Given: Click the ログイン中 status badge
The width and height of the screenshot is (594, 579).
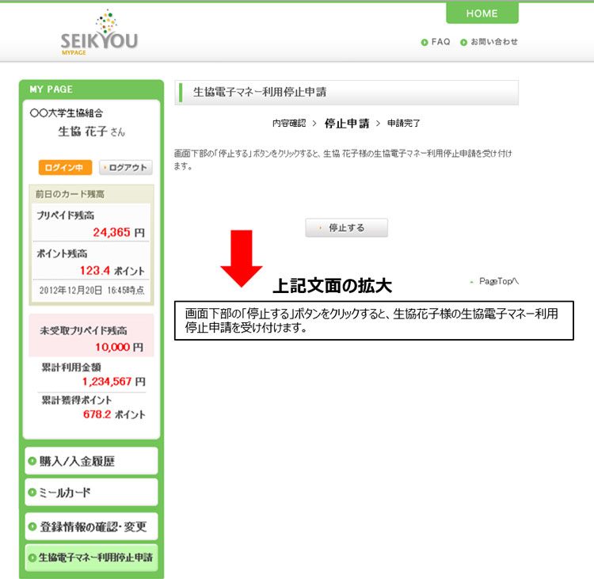Looking at the screenshot, I should click(65, 167).
